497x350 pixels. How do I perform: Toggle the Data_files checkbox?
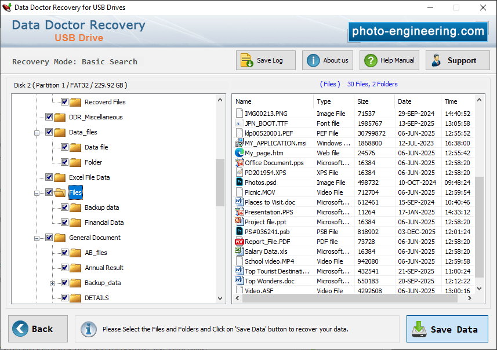coord(49,132)
